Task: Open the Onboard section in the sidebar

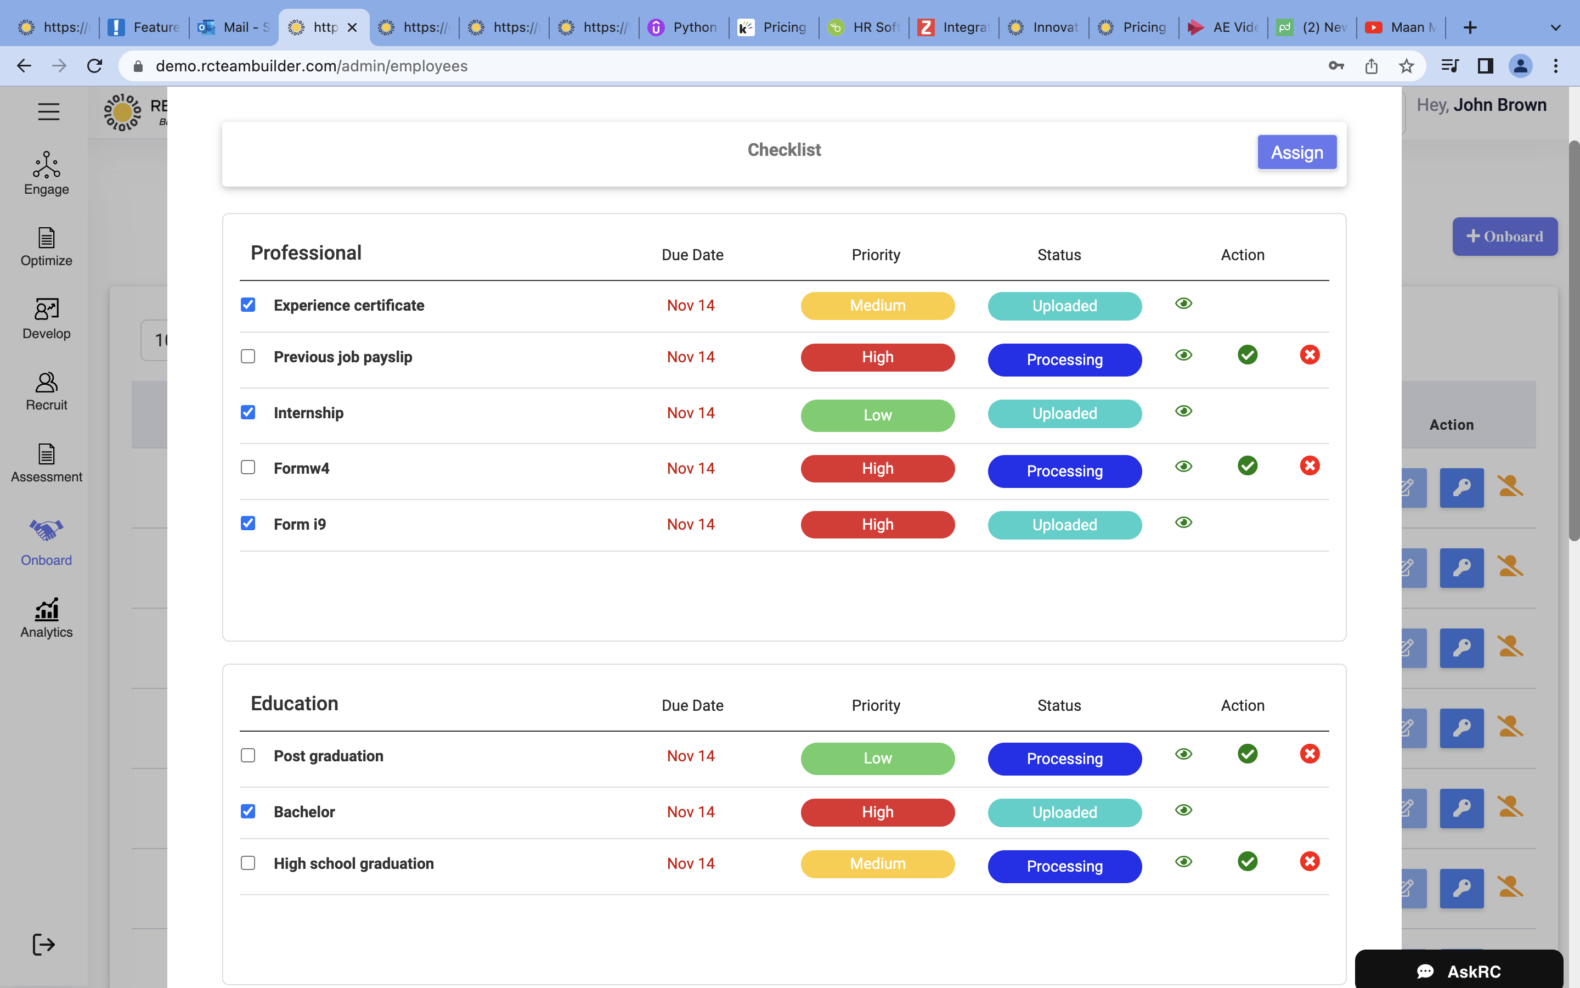Action: 46,542
